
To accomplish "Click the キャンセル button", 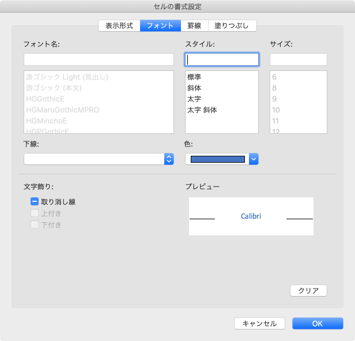I will point(259,324).
